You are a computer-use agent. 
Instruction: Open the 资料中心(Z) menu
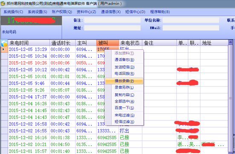[86, 12]
